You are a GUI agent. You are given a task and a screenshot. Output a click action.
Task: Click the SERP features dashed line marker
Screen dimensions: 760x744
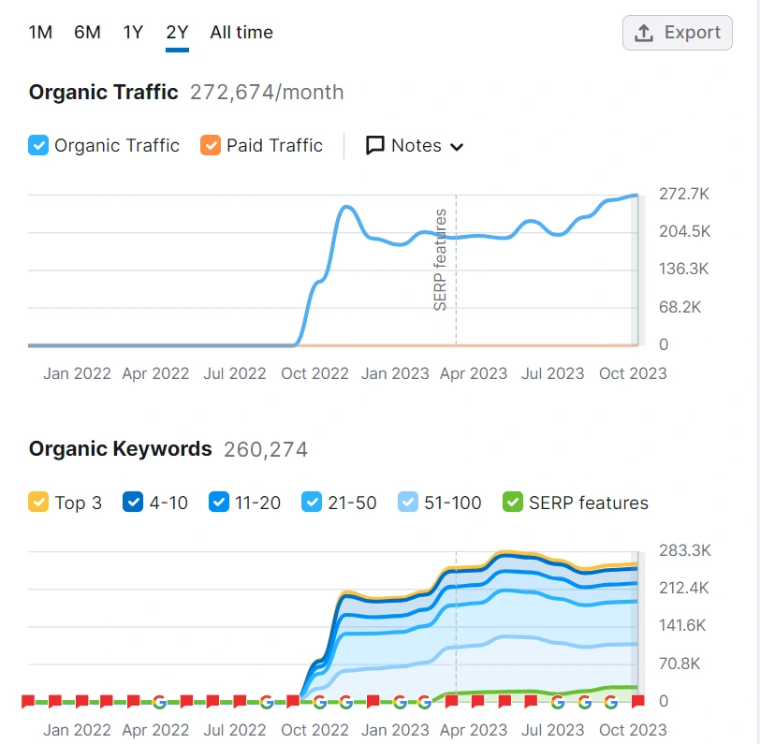(x=456, y=270)
